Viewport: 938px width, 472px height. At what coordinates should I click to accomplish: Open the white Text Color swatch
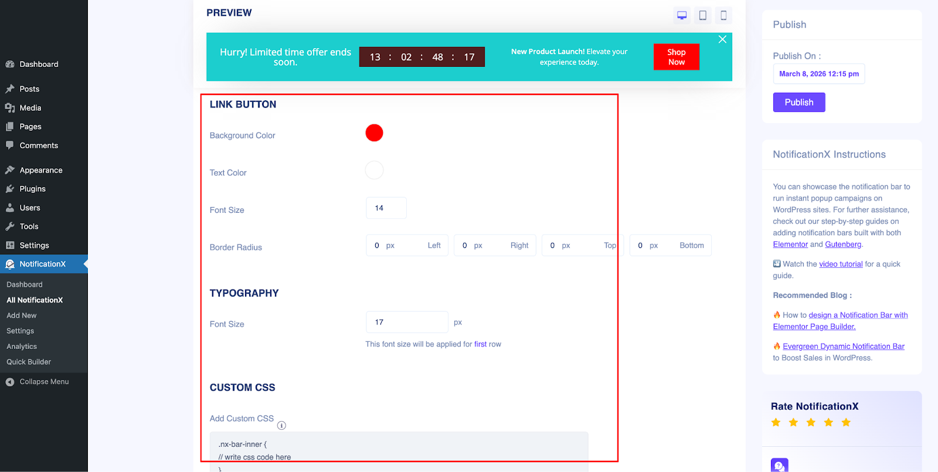point(374,171)
